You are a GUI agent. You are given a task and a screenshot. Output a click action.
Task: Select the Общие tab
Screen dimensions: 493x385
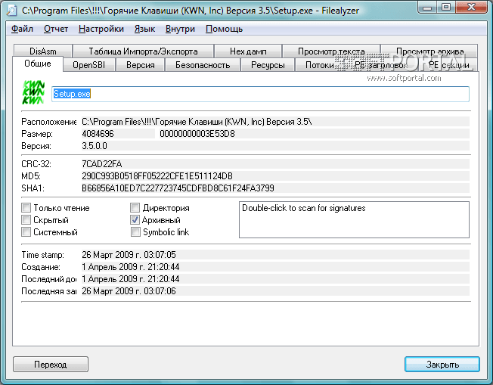[x=38, y=64]
